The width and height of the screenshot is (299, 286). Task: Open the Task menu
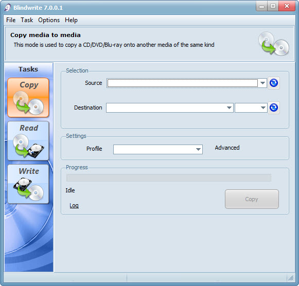[27, 20]
